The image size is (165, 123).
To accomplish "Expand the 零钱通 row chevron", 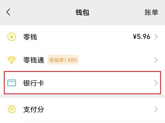I will pos(156,60).
